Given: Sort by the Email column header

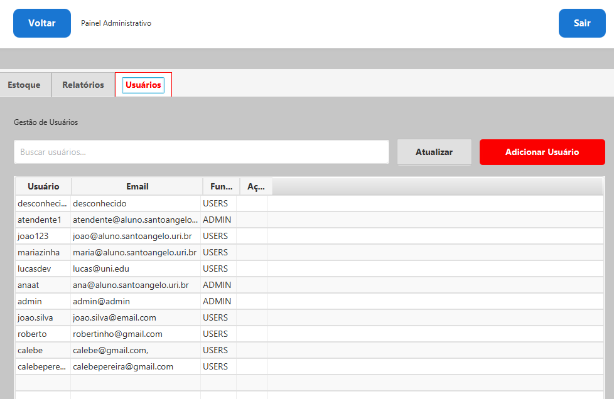Looking at the screenshot, I should coord(137,186).
